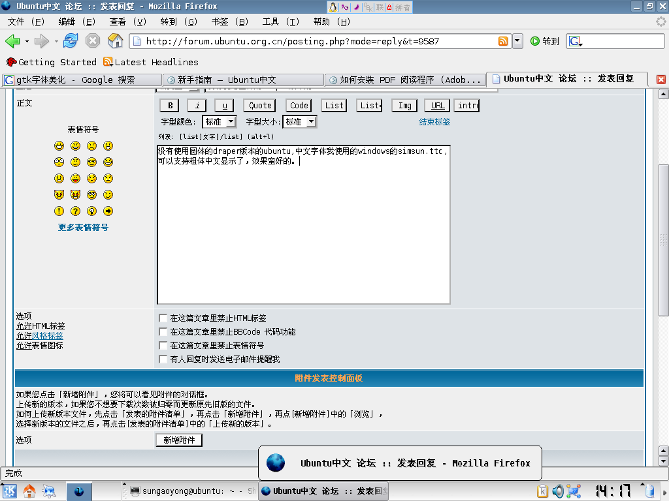Click the URL BBCode button

pos(437,105)
